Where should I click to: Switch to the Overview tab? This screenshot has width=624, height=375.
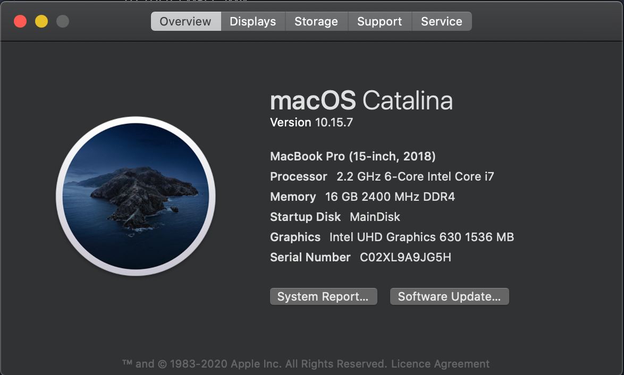coord(186,21)
